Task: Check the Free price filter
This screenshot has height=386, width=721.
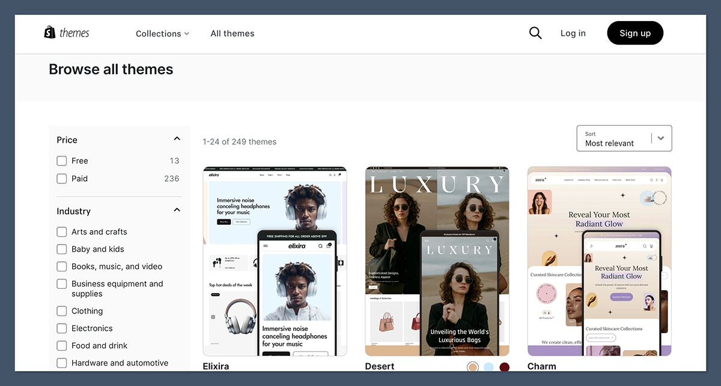Action: (61, 161)
